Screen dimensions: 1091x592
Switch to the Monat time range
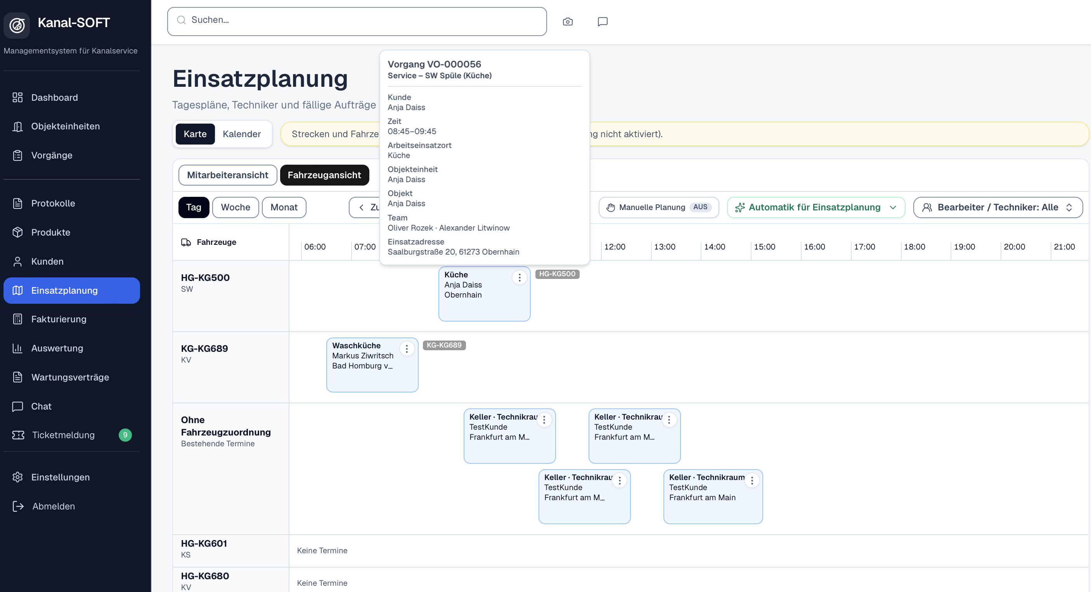point(284,207)
